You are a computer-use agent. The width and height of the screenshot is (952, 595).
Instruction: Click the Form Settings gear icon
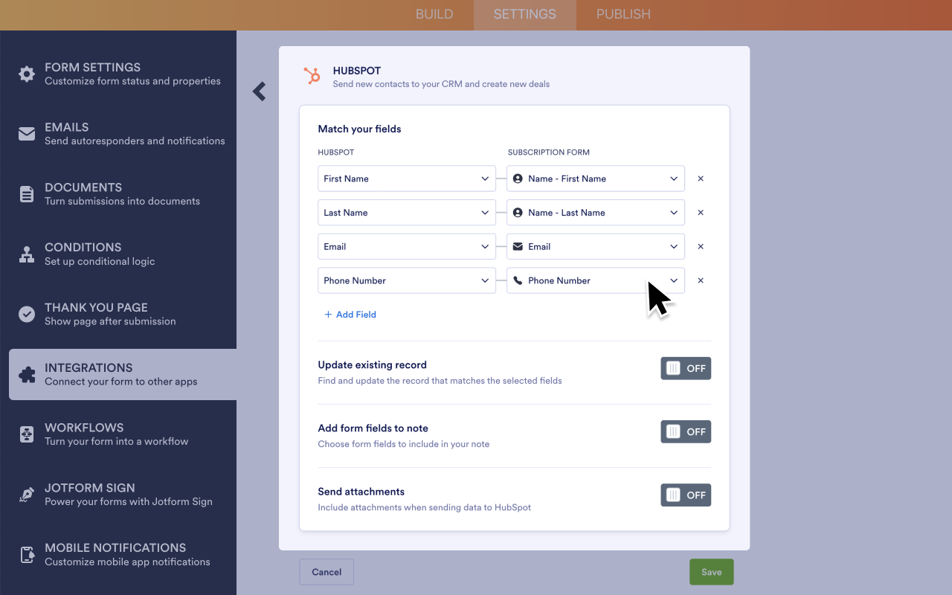[27, 74]
